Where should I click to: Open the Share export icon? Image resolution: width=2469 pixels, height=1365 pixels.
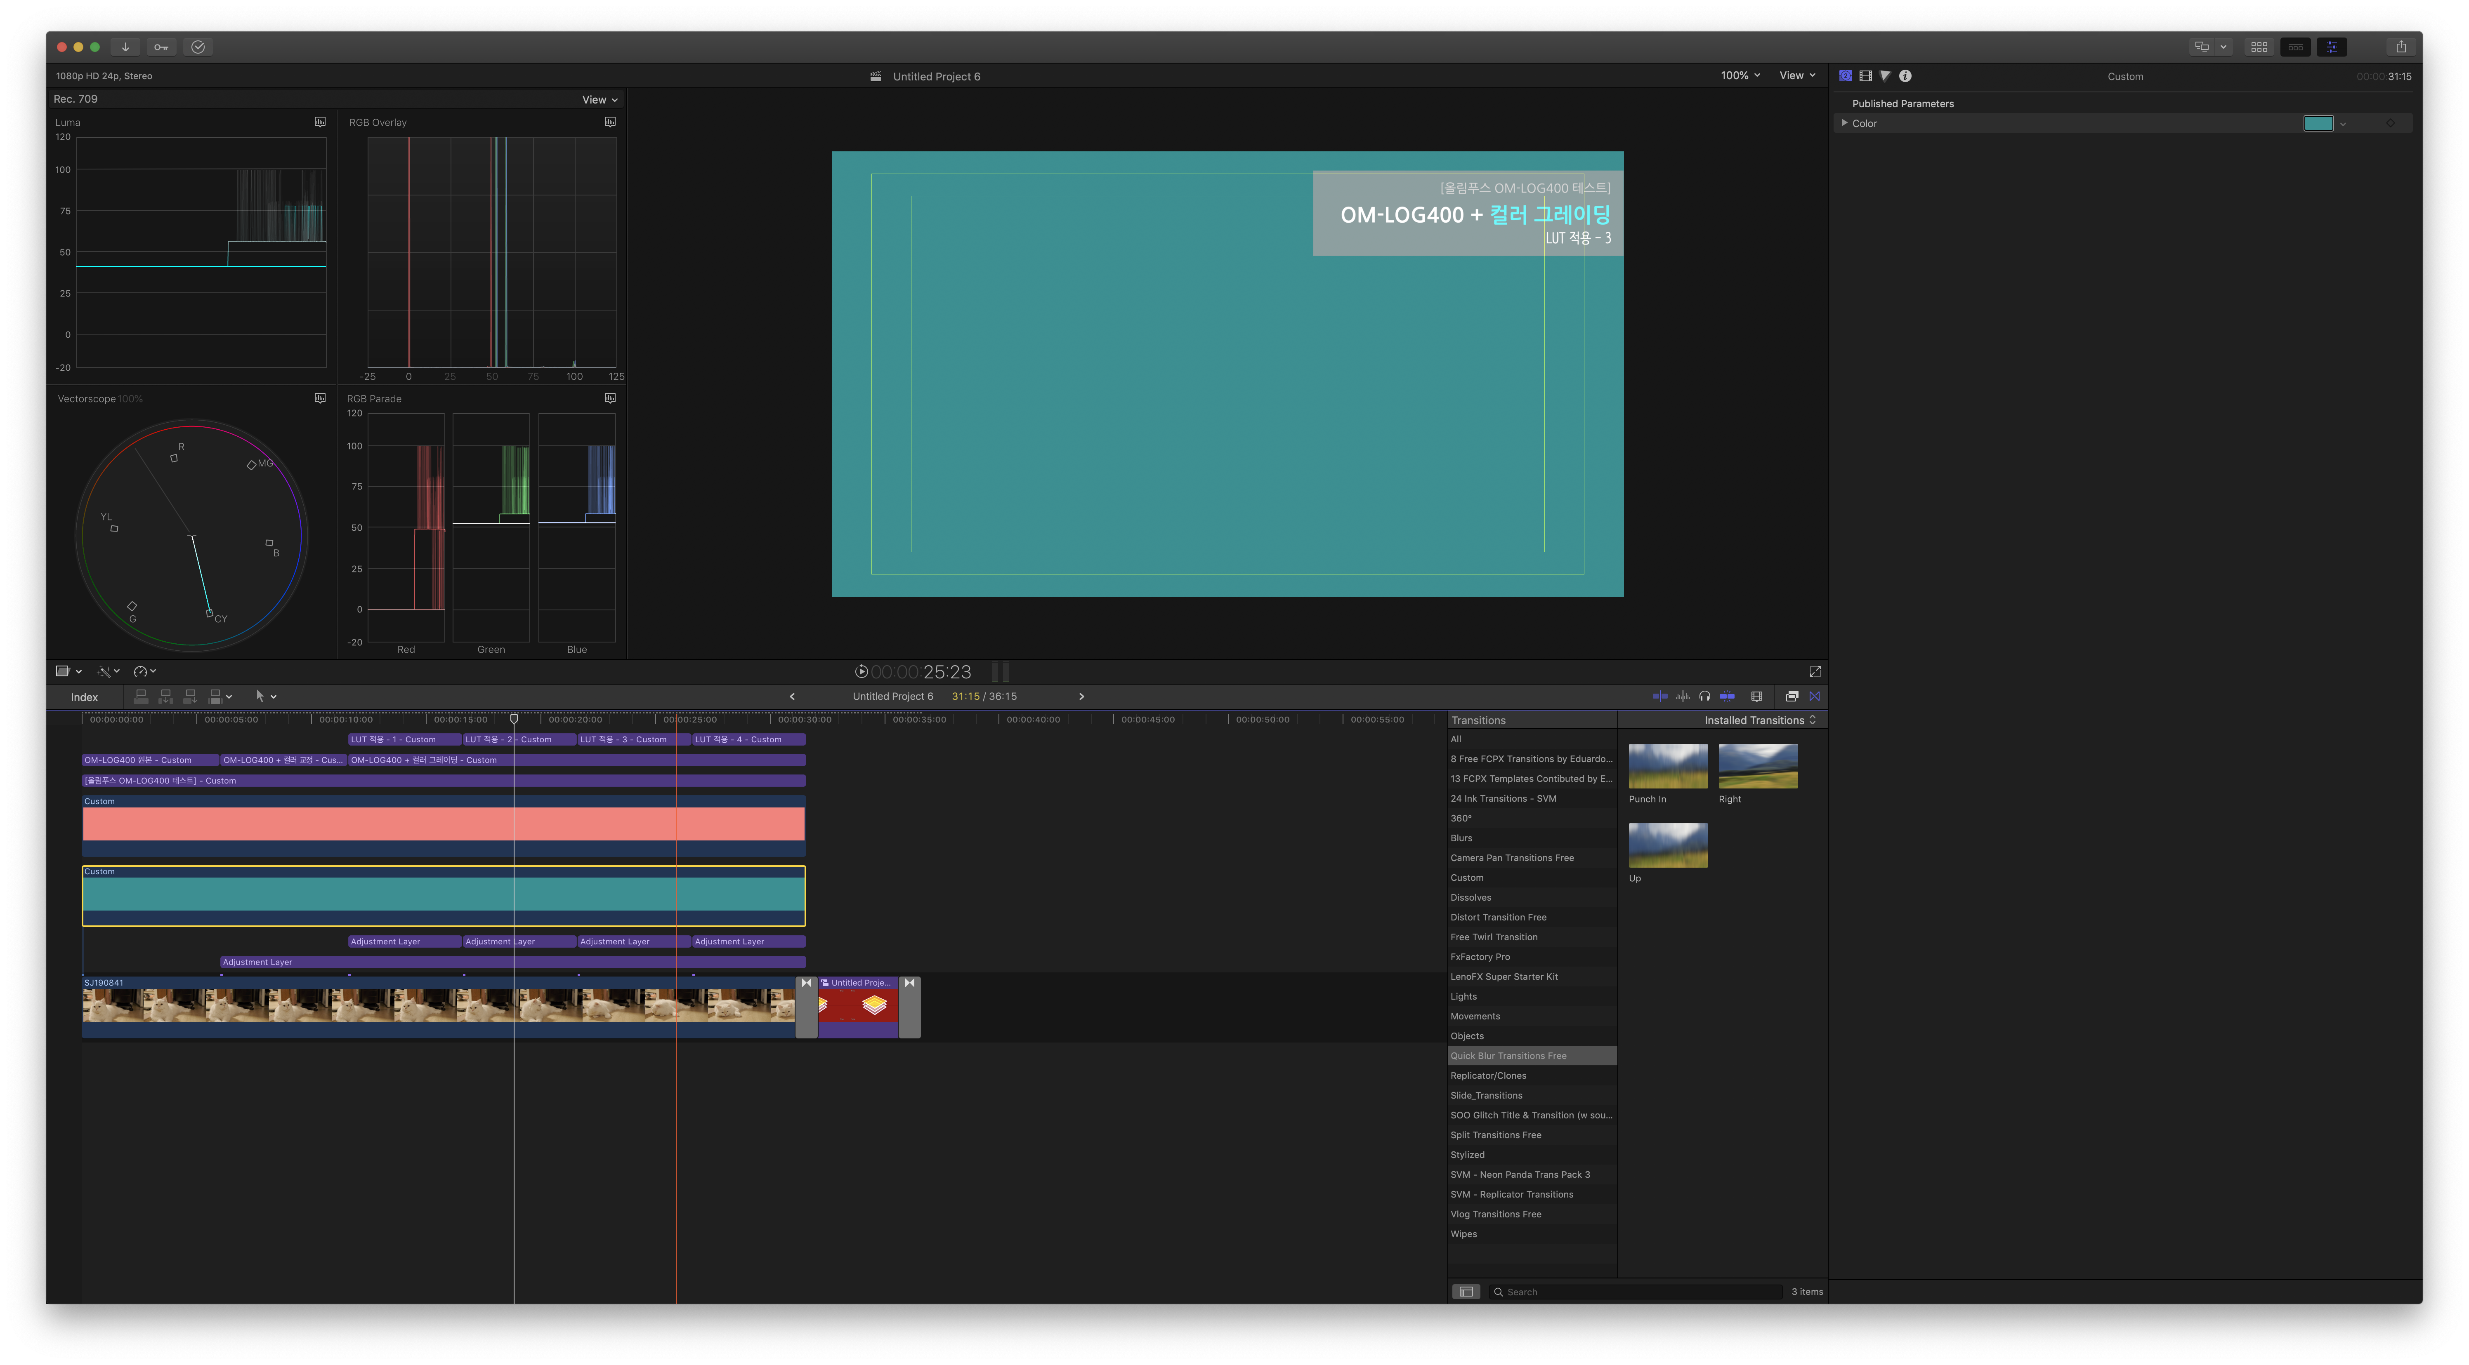[x=2400, y=47]
